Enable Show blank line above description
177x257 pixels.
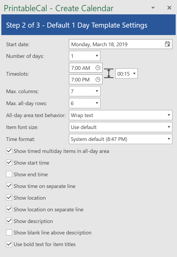[9, 232]
